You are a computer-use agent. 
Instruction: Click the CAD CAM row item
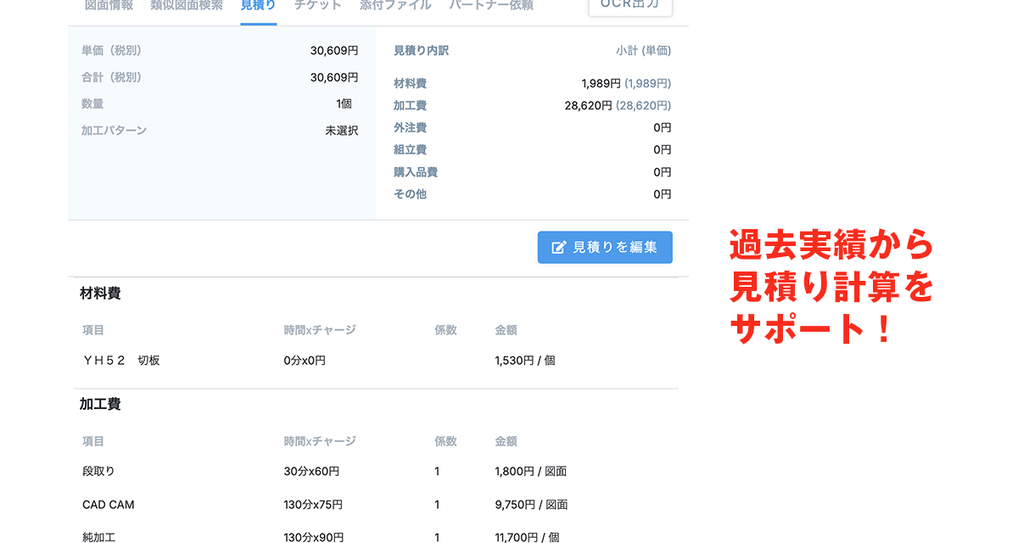click(x=109, y=505)
